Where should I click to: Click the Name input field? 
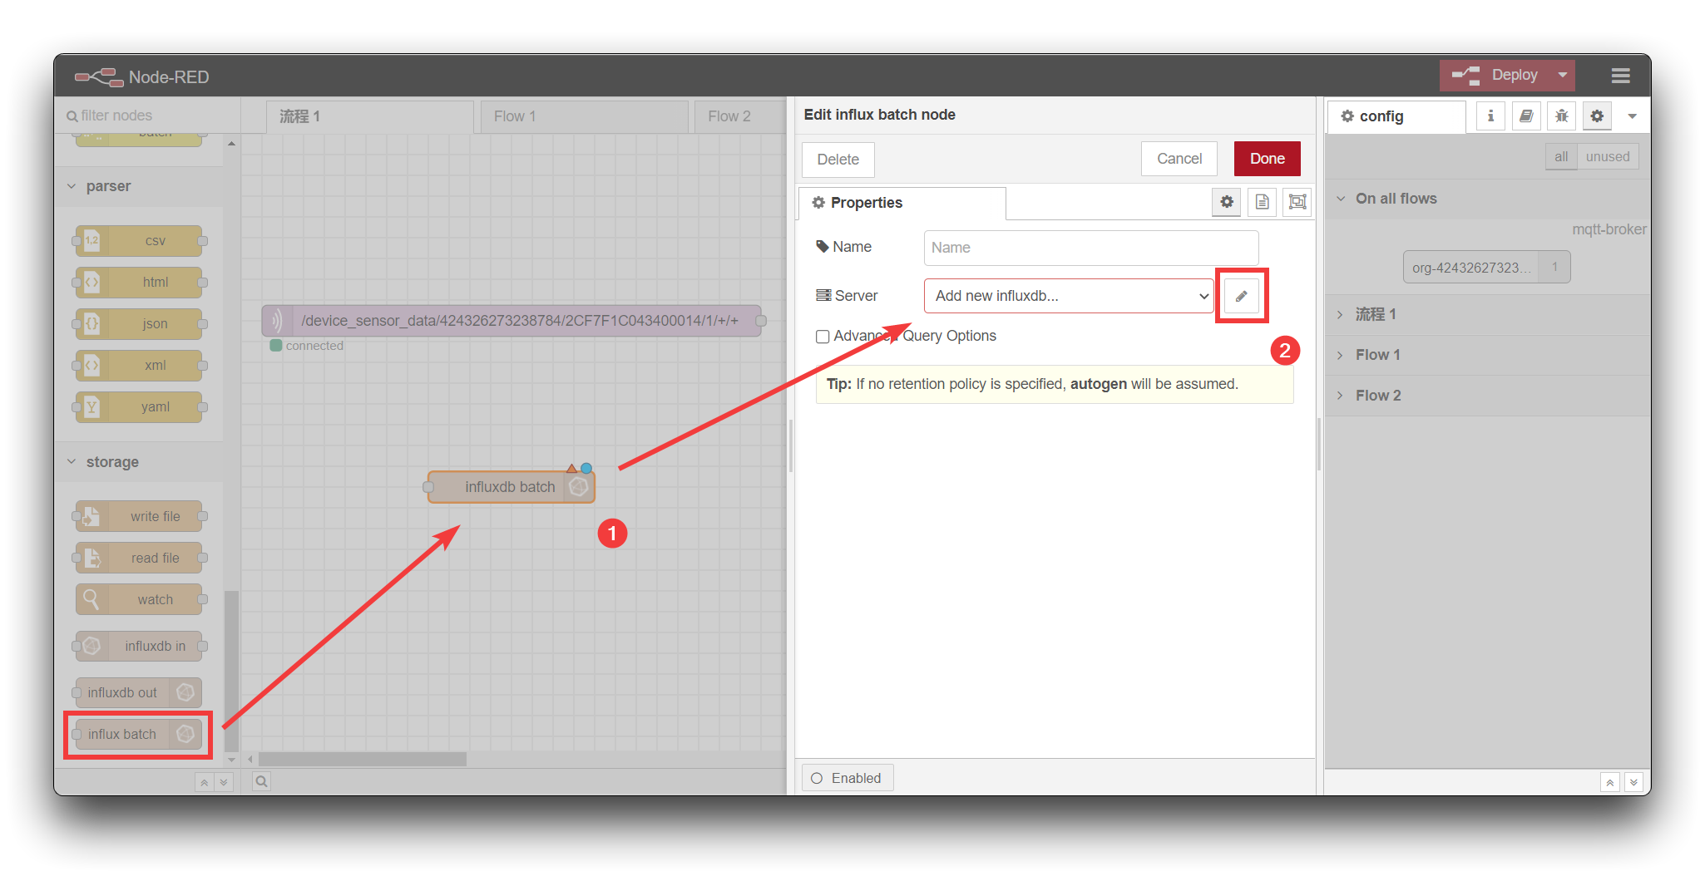[x=1091, y=248]
